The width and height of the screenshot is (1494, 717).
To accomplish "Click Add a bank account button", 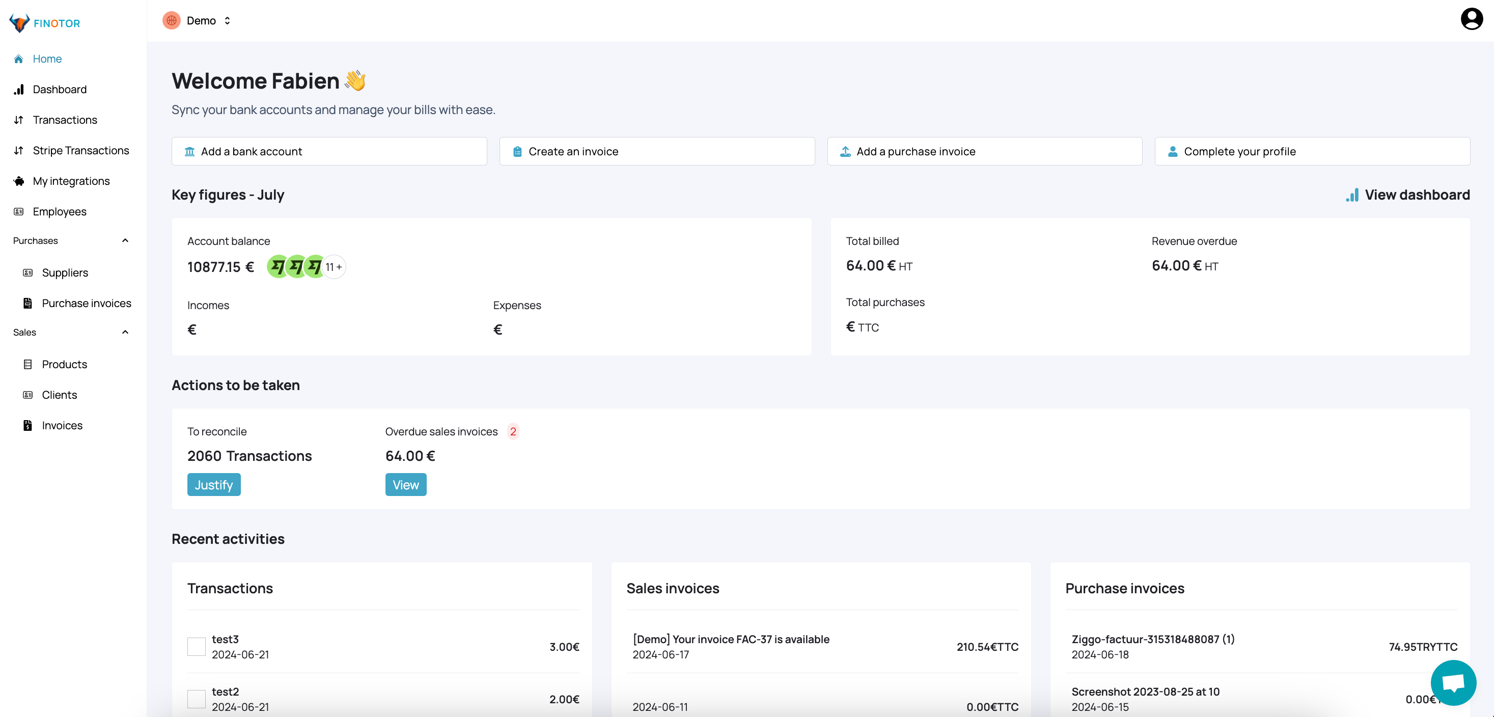I will [x=329, y=151].
